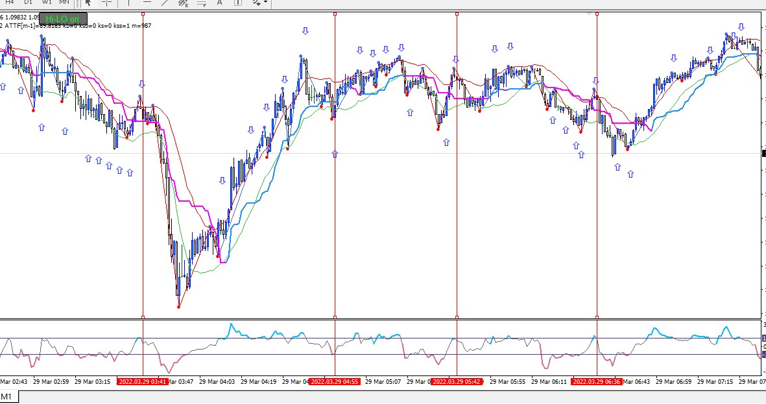Viewport: 766px width, 404px height.
Task: Click the 2022.03.29 06:36 vertical line label
Action: [597, 381]
